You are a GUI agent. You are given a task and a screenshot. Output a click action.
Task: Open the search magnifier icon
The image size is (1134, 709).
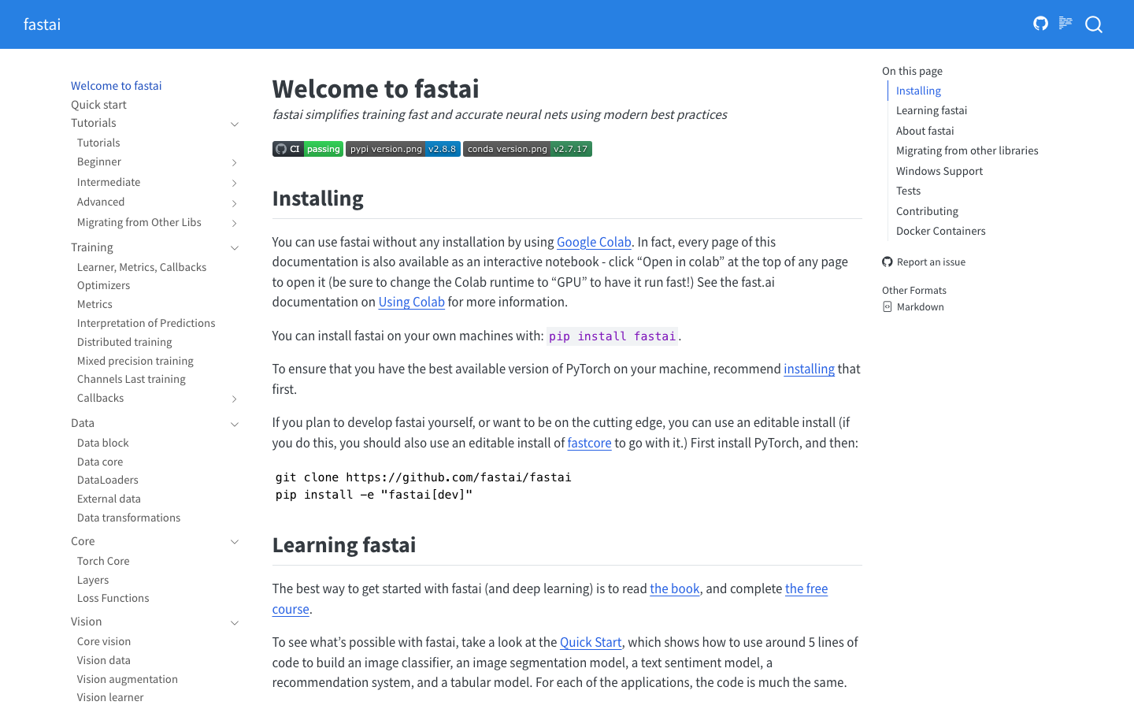pos(1093,24)
